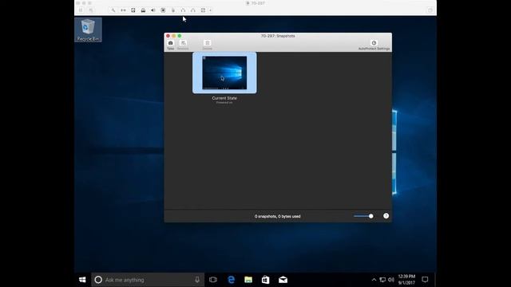Viewport: 511px width, 287px height.
Task: Click the 70-297: Snapshots window title
Action: (278, 36)
